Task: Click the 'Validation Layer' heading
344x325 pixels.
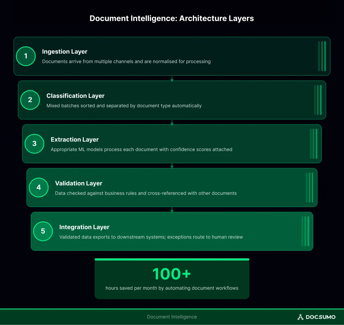Action: 79,183
